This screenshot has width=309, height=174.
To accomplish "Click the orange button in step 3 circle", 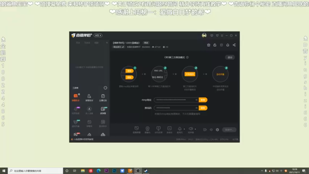I will click(x=190, y=74).
